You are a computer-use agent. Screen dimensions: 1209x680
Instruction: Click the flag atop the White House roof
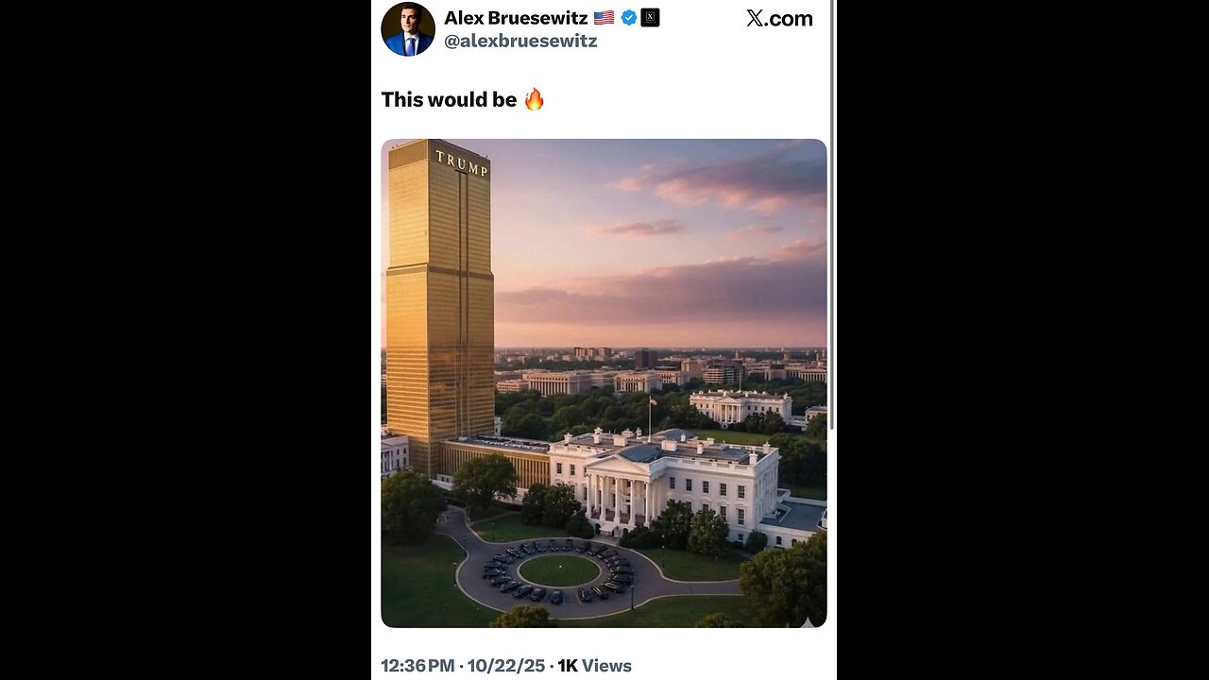[652, 401]
